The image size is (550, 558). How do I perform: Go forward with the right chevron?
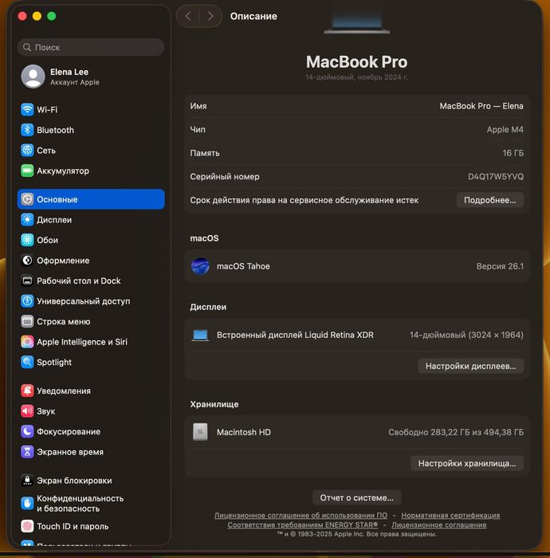pos(210,16)
